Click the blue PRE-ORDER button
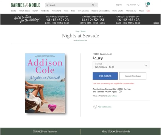The height and width of the screenshot is (135, 161). (x=105, y=76)
